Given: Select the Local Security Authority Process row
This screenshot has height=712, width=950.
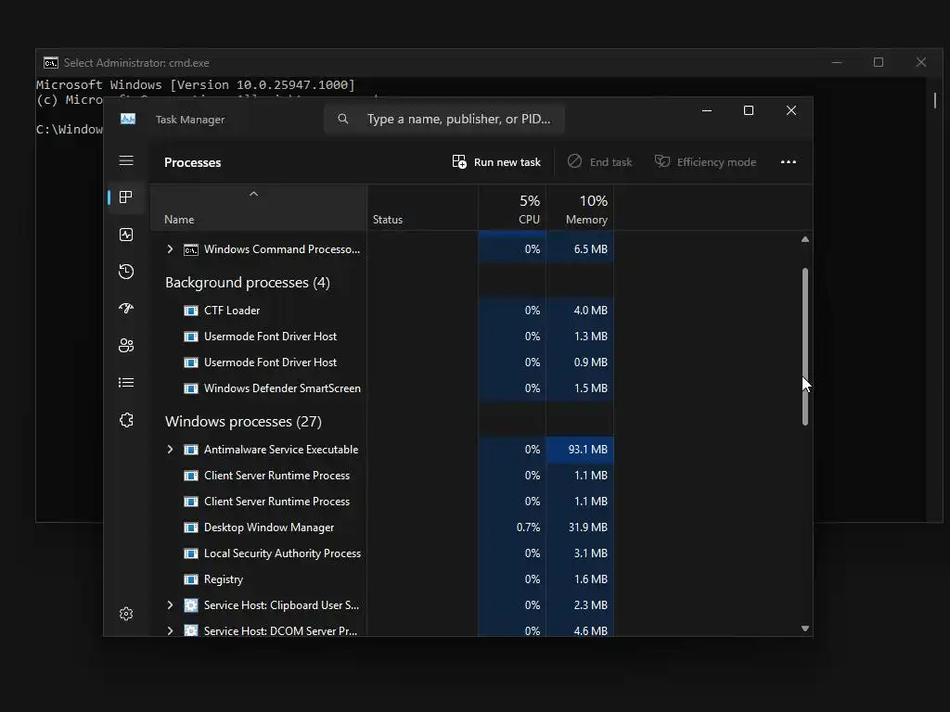Looking at the screenshot, I should pos(381,553).
